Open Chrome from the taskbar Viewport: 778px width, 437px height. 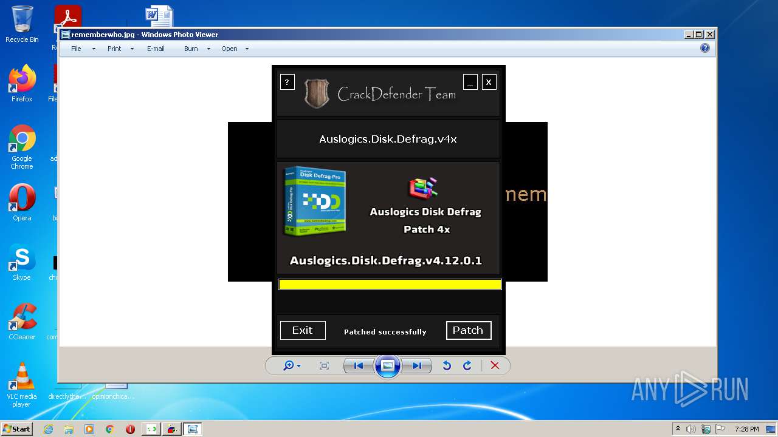[110, 429]
